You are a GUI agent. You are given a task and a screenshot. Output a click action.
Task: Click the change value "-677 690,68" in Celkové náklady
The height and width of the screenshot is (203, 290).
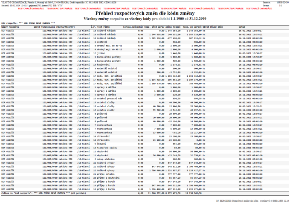click(x=174, y=38)
